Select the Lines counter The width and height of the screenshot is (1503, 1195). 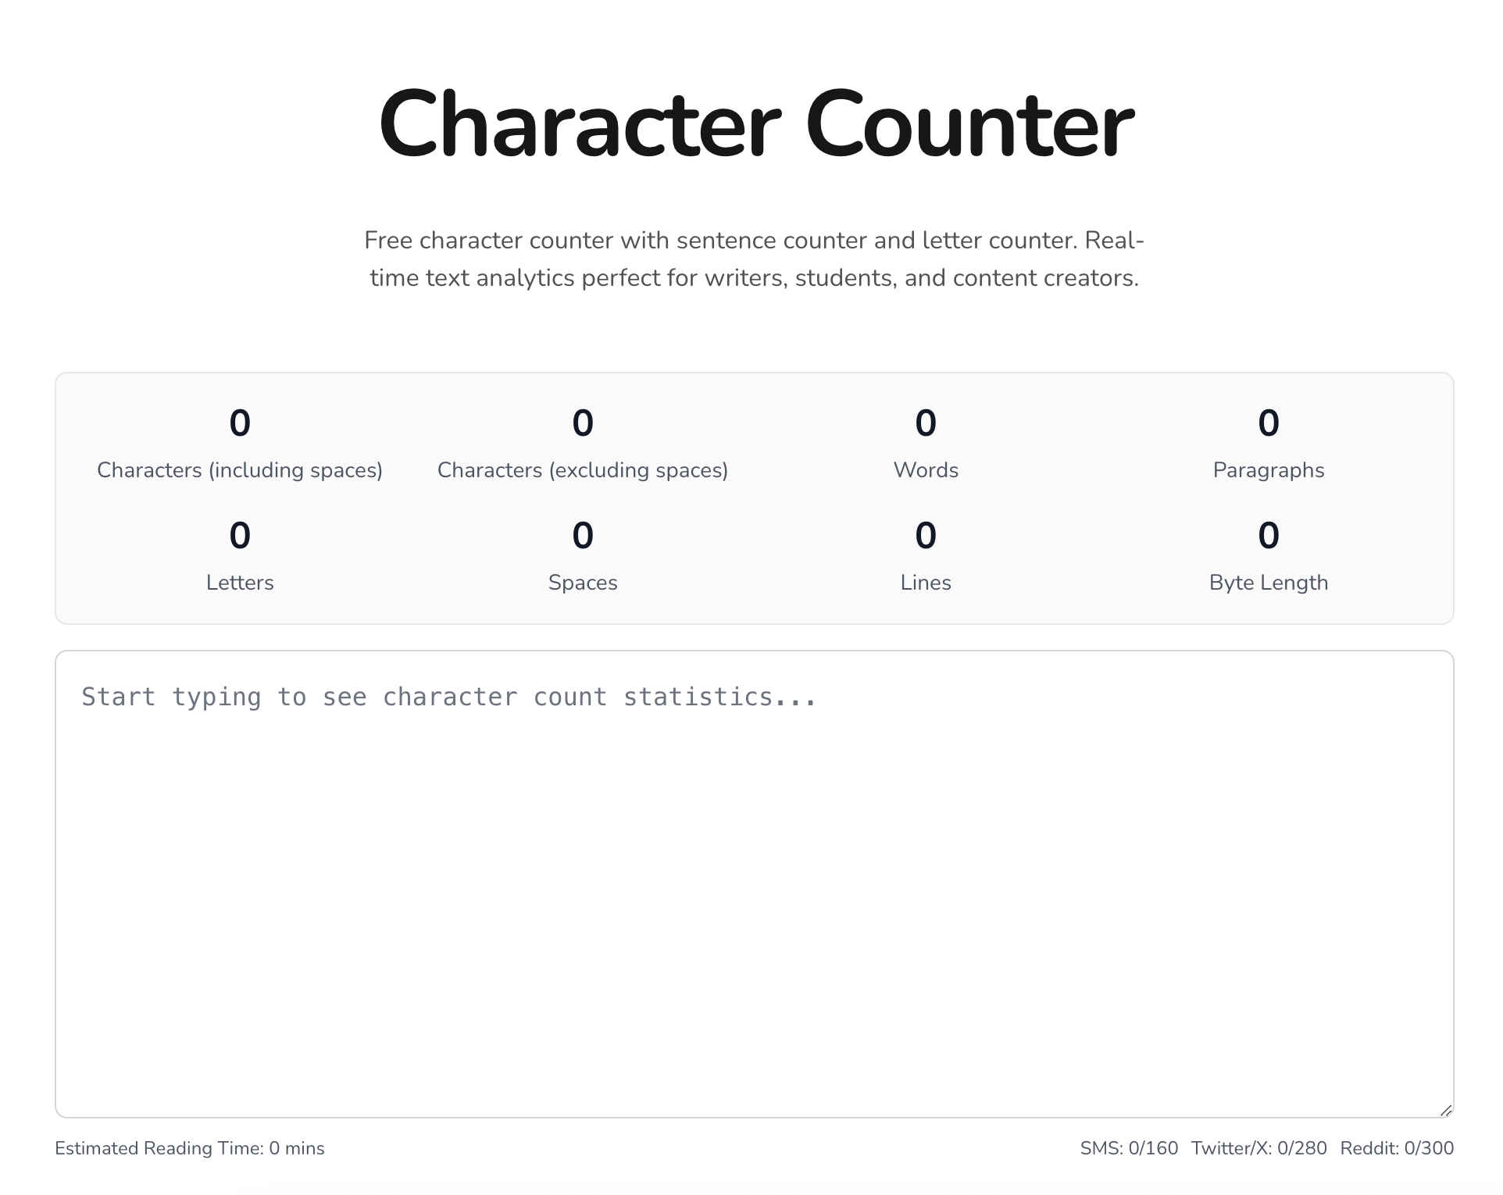(x=925, y=555)
